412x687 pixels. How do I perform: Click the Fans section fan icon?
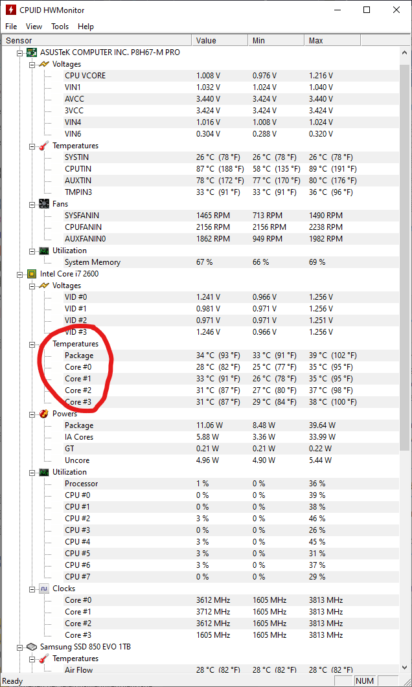click(x=44, y=204)
